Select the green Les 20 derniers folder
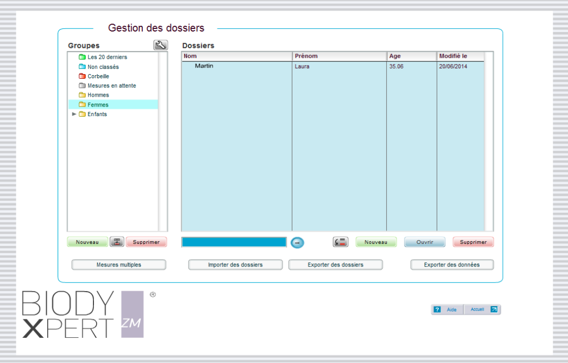 (82, 57)
